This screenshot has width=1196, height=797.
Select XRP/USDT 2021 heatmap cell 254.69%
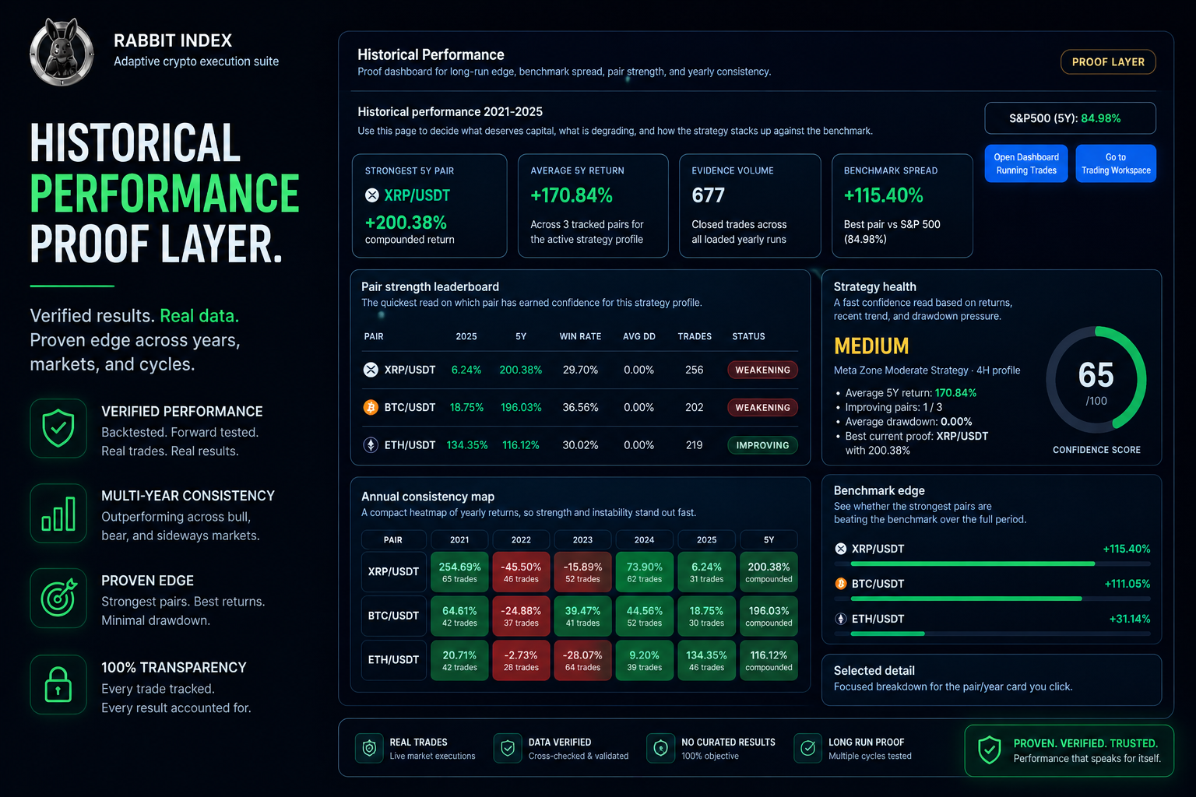(459, 572)
